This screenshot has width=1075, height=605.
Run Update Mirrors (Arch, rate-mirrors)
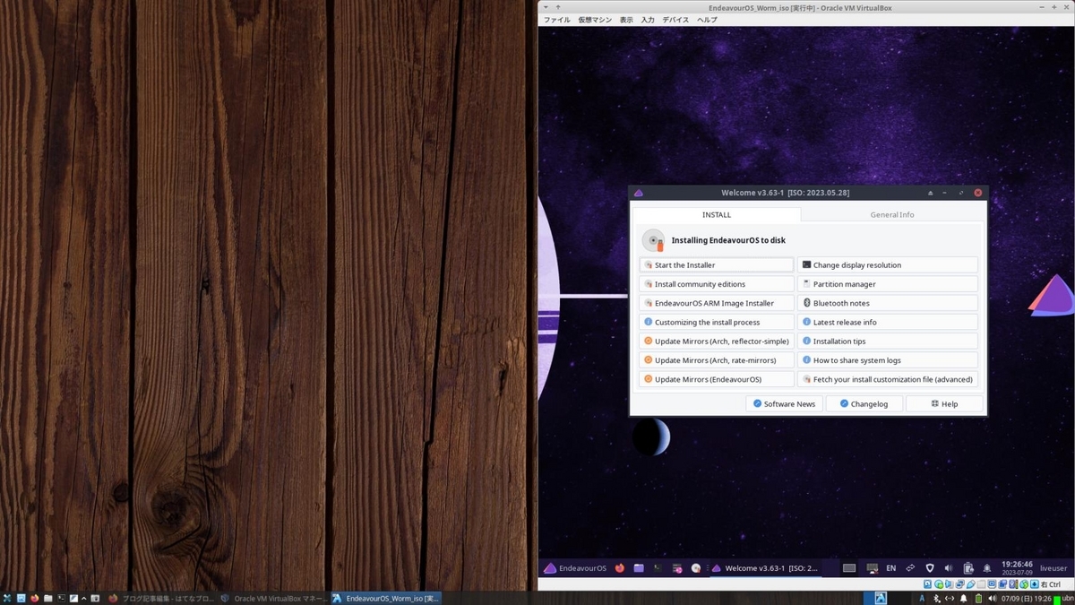pyautogui.click(x=717, y=360)
